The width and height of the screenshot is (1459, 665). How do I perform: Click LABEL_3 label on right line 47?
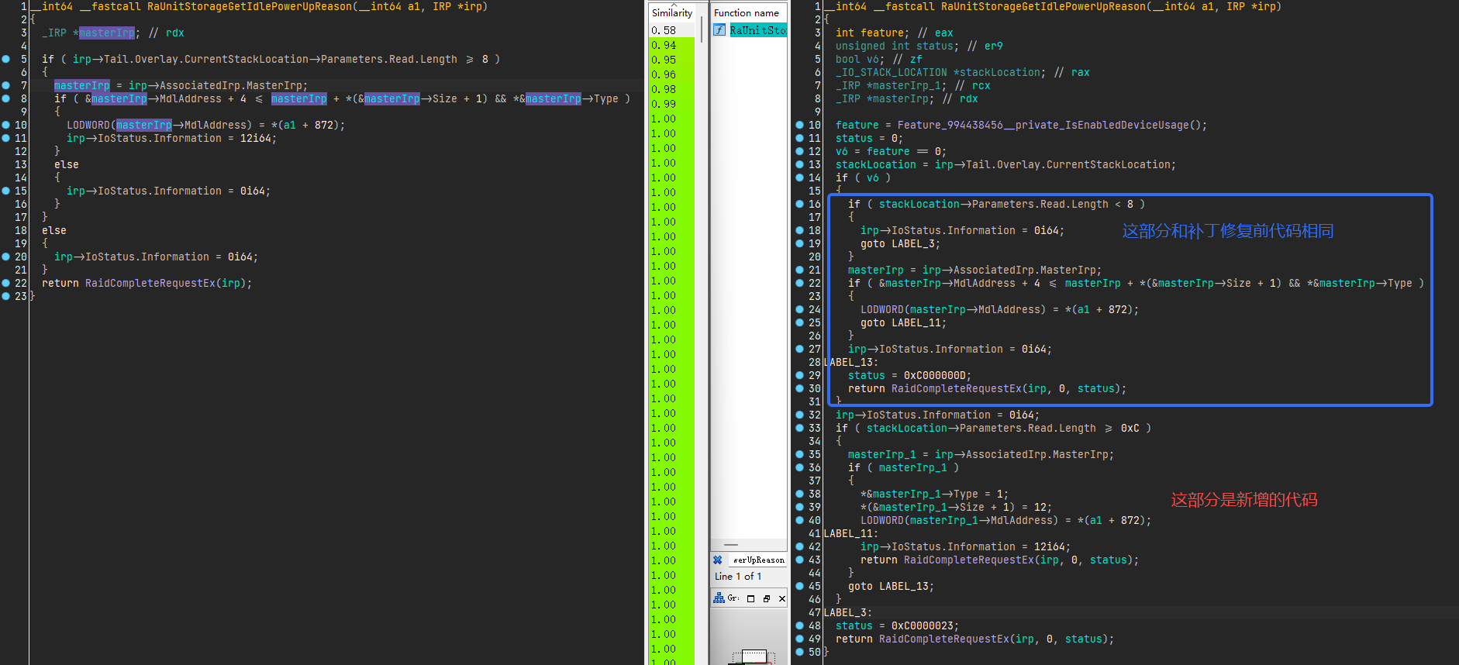[847, 612]
